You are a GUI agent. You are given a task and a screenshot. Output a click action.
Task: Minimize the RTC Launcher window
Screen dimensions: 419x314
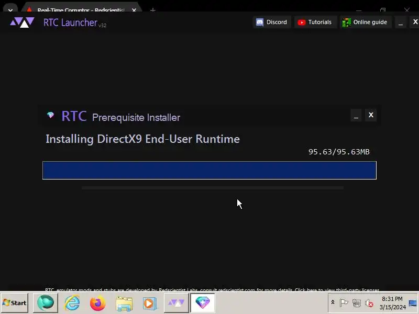401,23
